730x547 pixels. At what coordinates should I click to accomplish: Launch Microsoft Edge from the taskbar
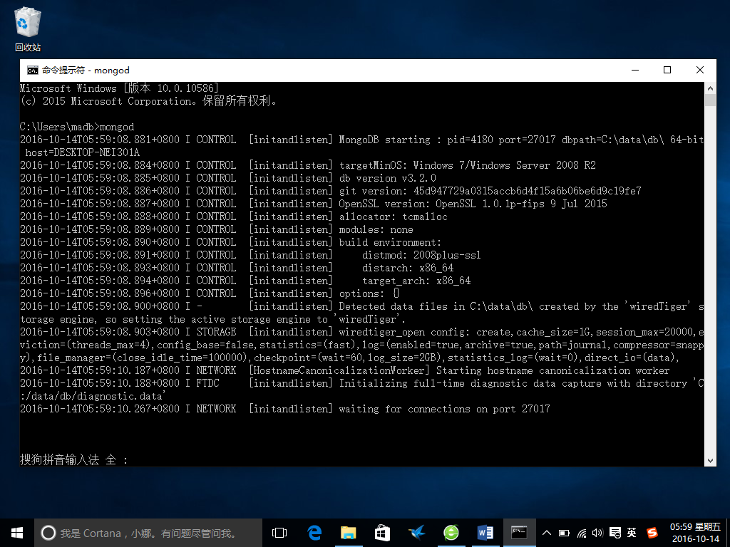(314, 533)
